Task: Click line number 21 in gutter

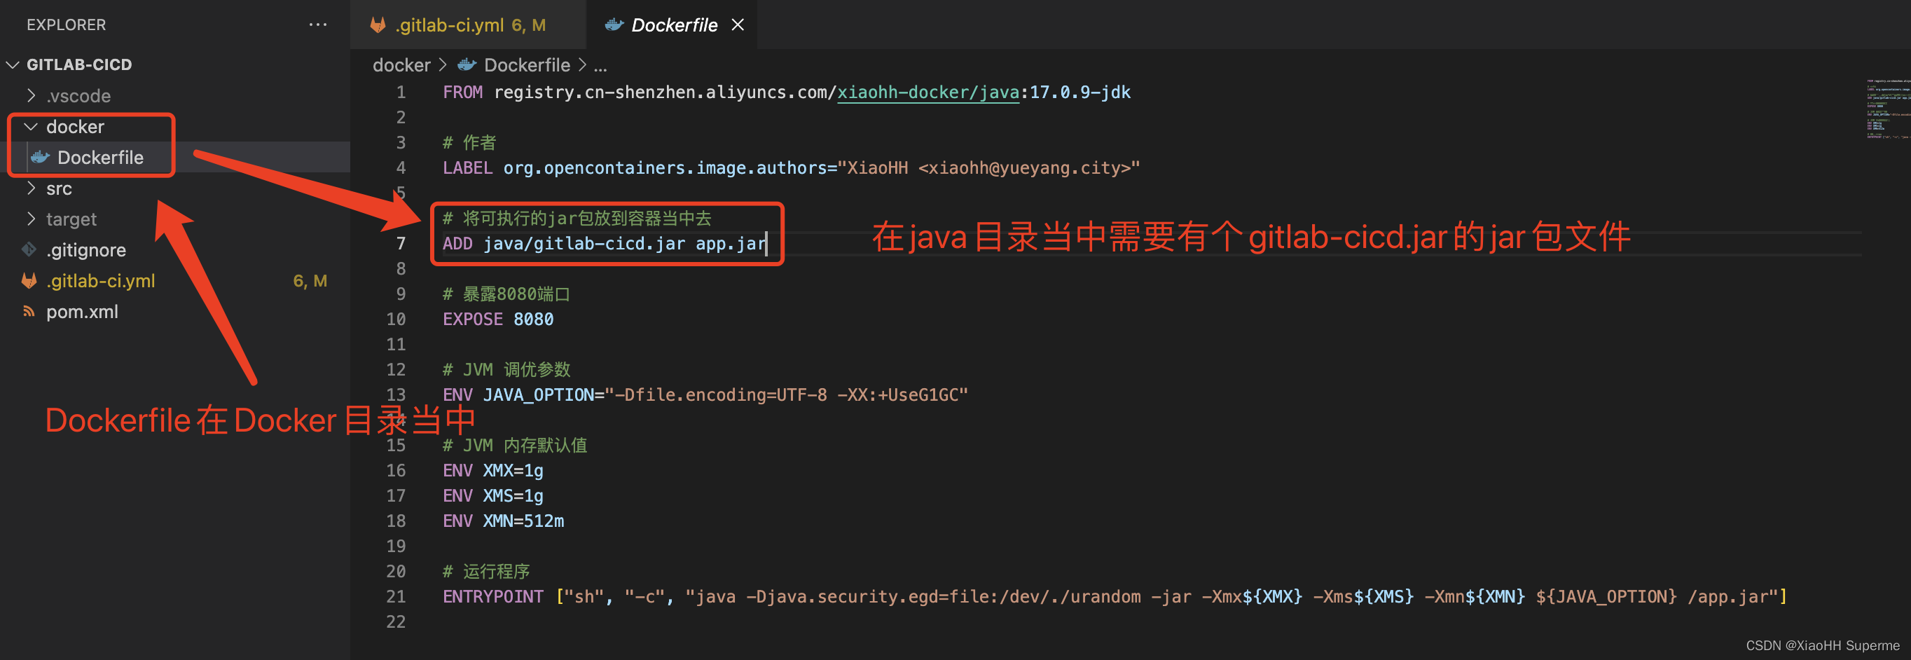Action: 396,596
